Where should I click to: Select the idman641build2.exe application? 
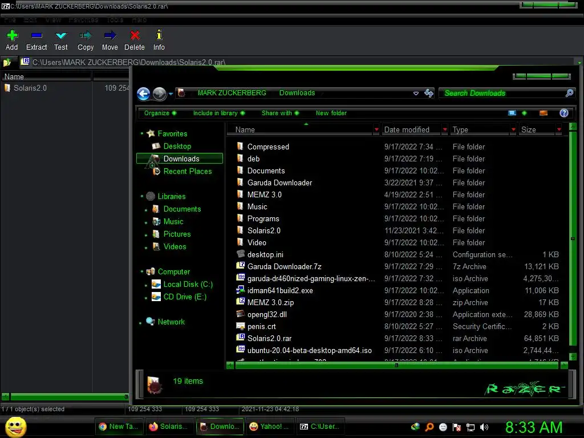pyautogui.click(x=279, y=290)
